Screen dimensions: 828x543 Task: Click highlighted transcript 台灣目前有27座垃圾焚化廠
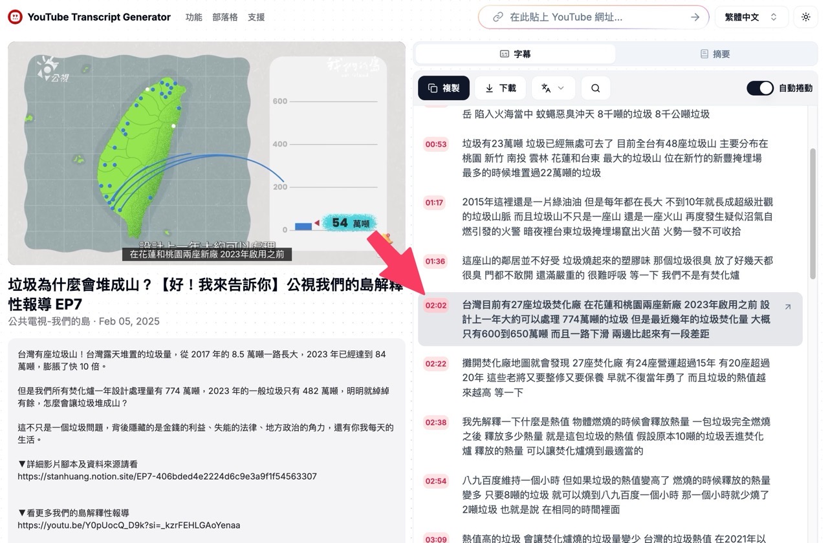pos(616,319)
